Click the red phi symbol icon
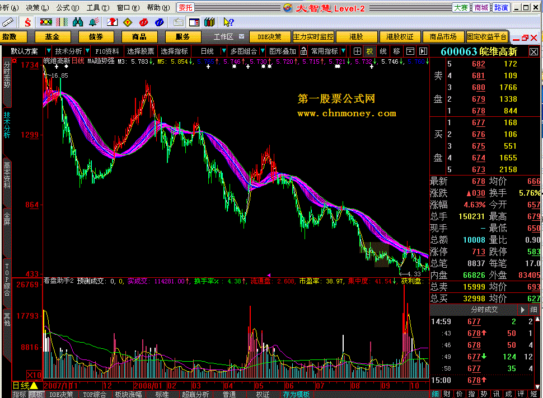543x398 pixels. point(143,22)
